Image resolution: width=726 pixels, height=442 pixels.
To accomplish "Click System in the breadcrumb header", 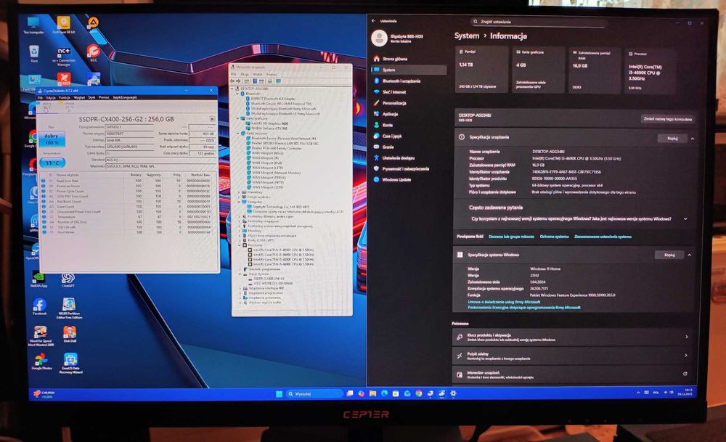I will 467,36.
